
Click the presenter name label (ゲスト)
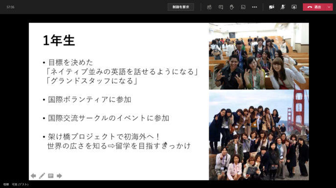(16, 184)
